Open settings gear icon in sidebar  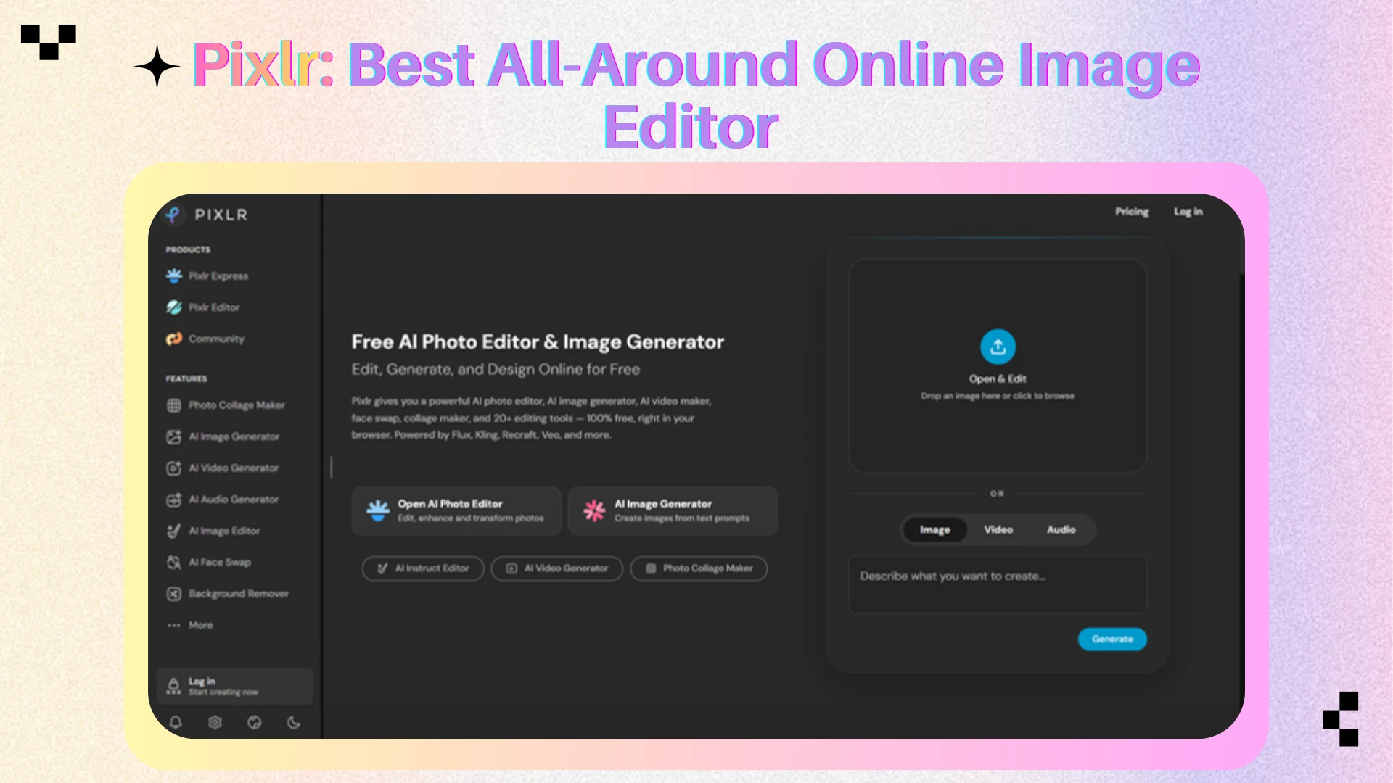[215, 722]
